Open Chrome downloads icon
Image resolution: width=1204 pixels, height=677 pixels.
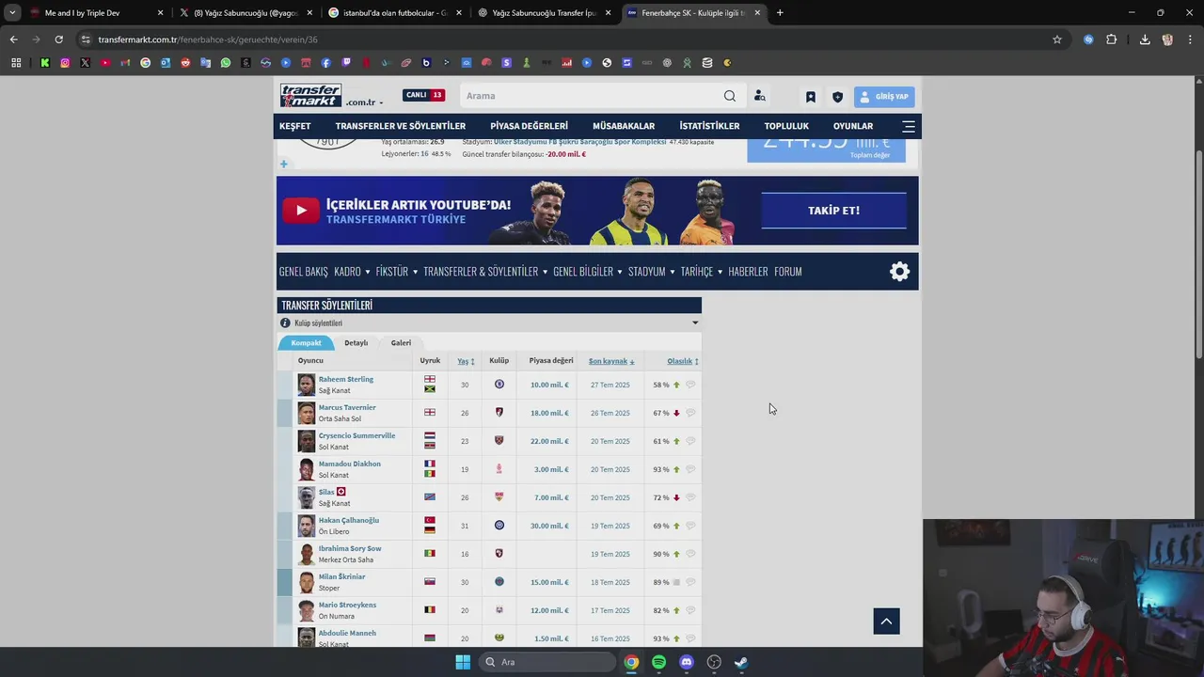coord(1145,39)
